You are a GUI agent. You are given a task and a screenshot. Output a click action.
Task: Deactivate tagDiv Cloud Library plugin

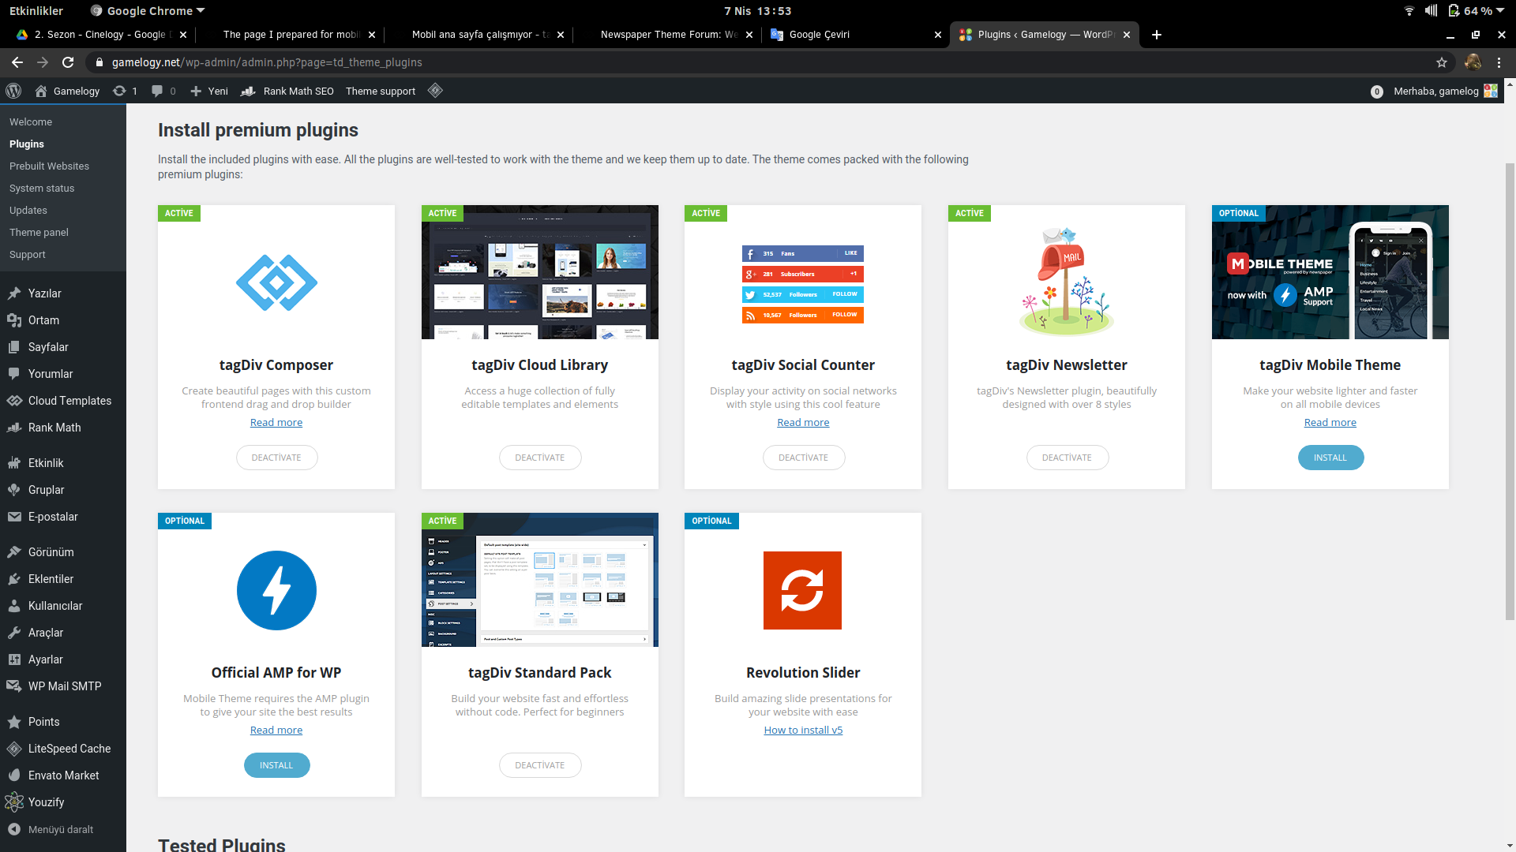(540, 458)
